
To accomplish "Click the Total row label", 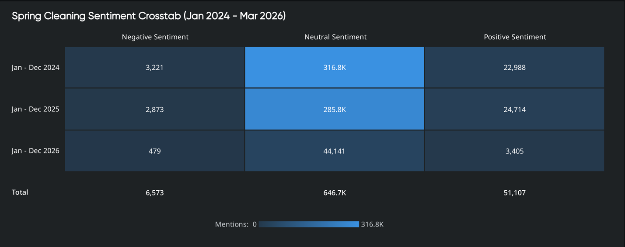I will click(20, 192).
